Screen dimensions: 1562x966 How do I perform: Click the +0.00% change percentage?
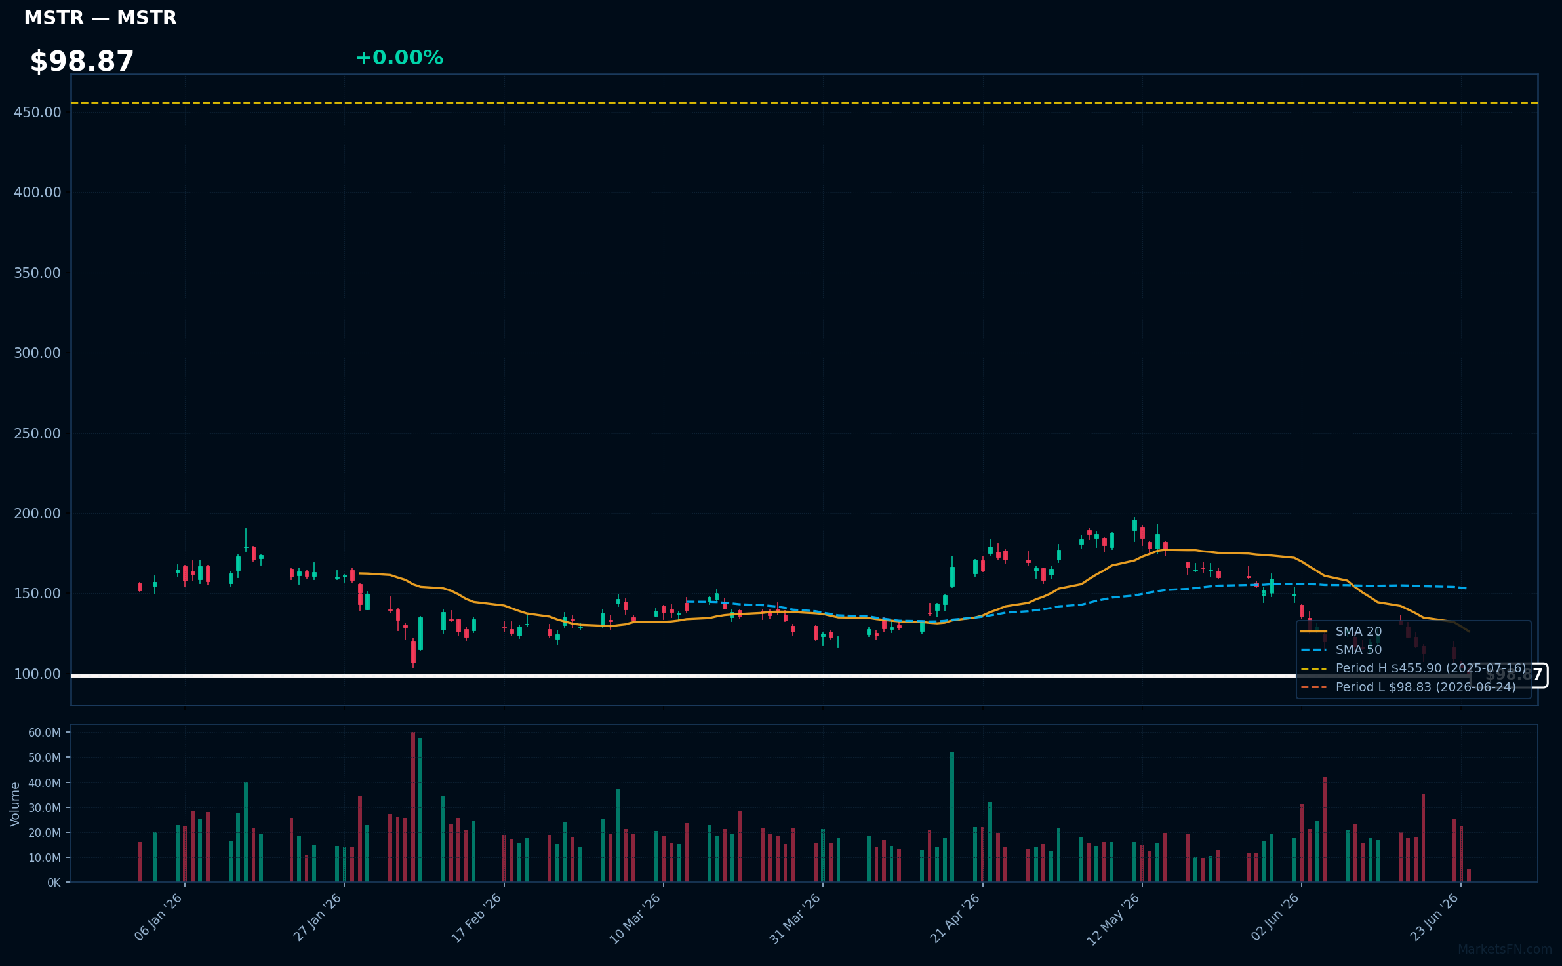tap(399, 58)
